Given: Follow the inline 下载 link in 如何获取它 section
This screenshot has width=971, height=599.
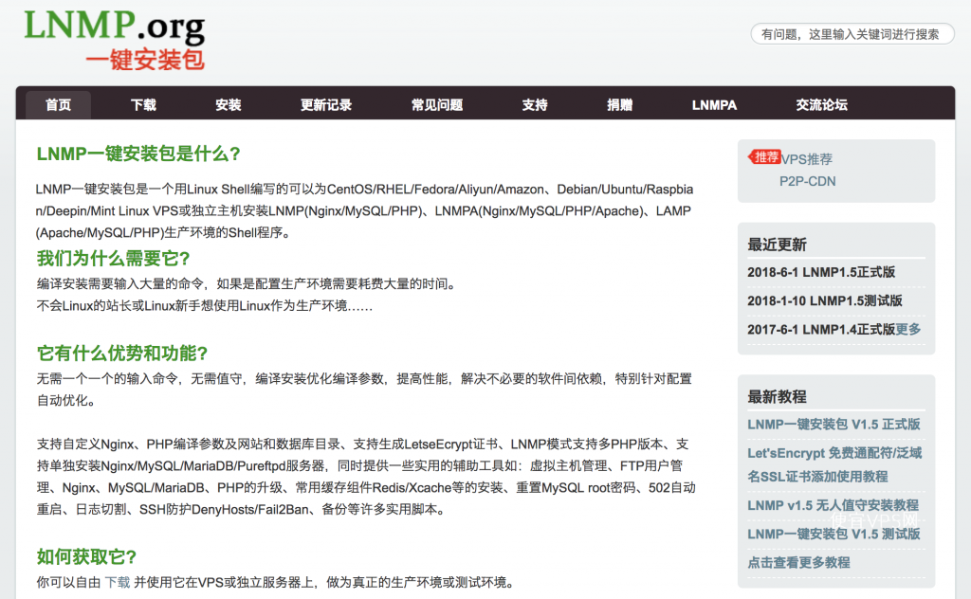Looking at the screenshot, I should (118, 582).
